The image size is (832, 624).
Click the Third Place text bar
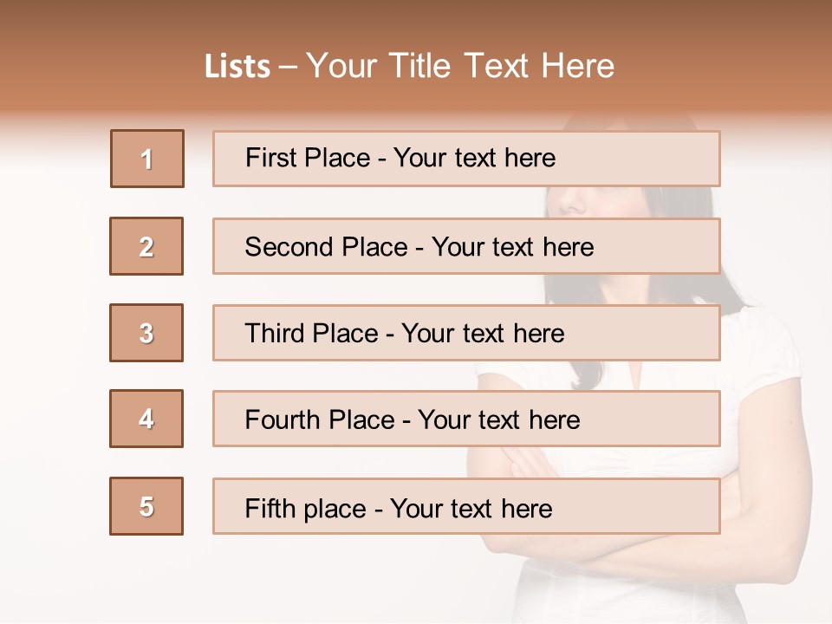pos(466,333)
